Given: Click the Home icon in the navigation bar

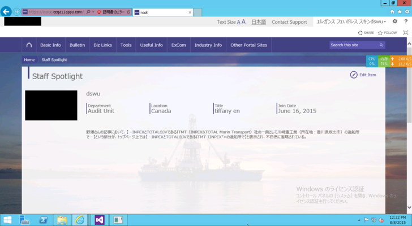Looking at the screenshot, I should pyautogui.click(x=29, y=45).
